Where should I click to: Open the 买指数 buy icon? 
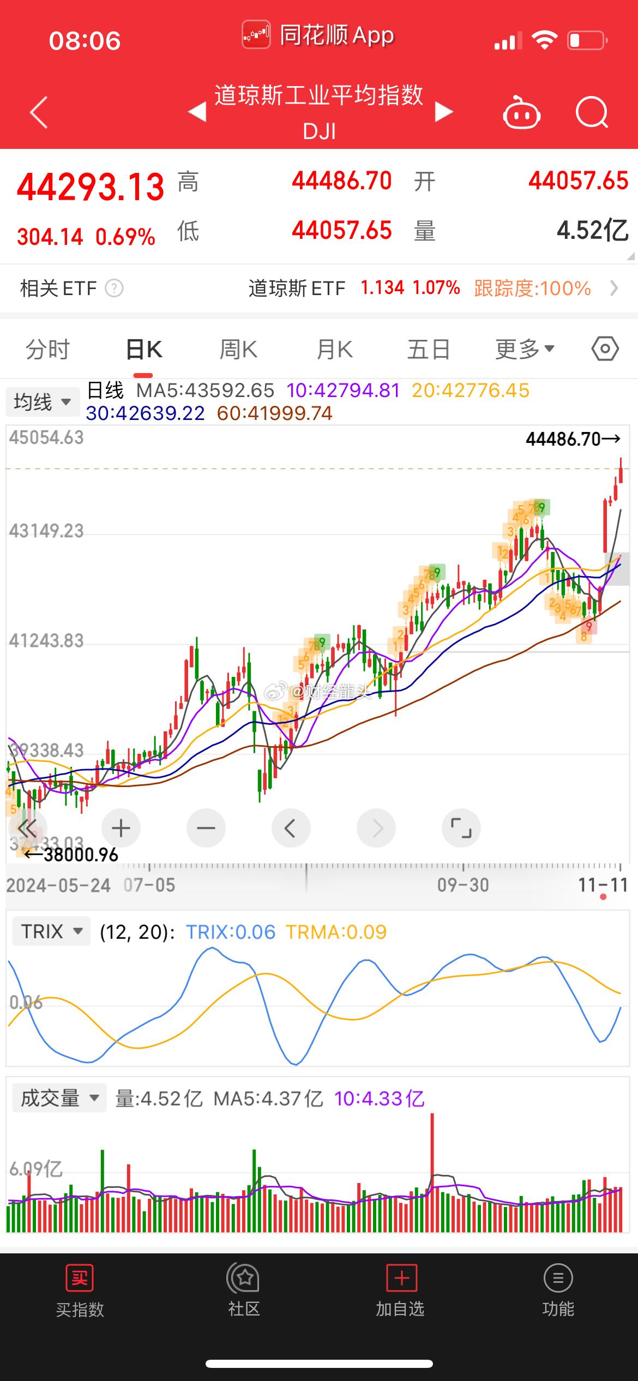[80, 1278]
